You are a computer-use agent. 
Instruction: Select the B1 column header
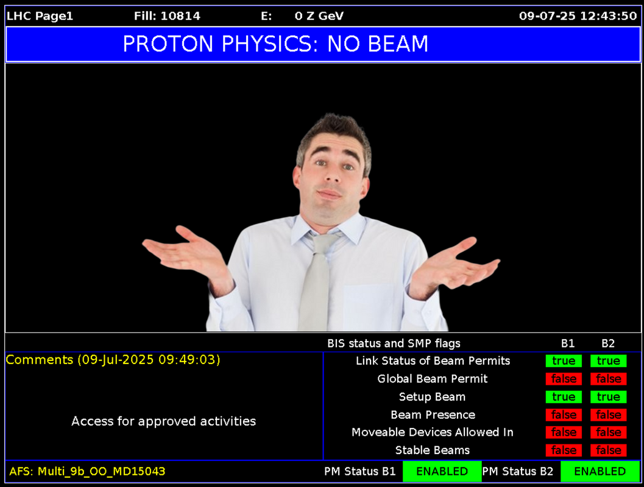pos(567,344)
